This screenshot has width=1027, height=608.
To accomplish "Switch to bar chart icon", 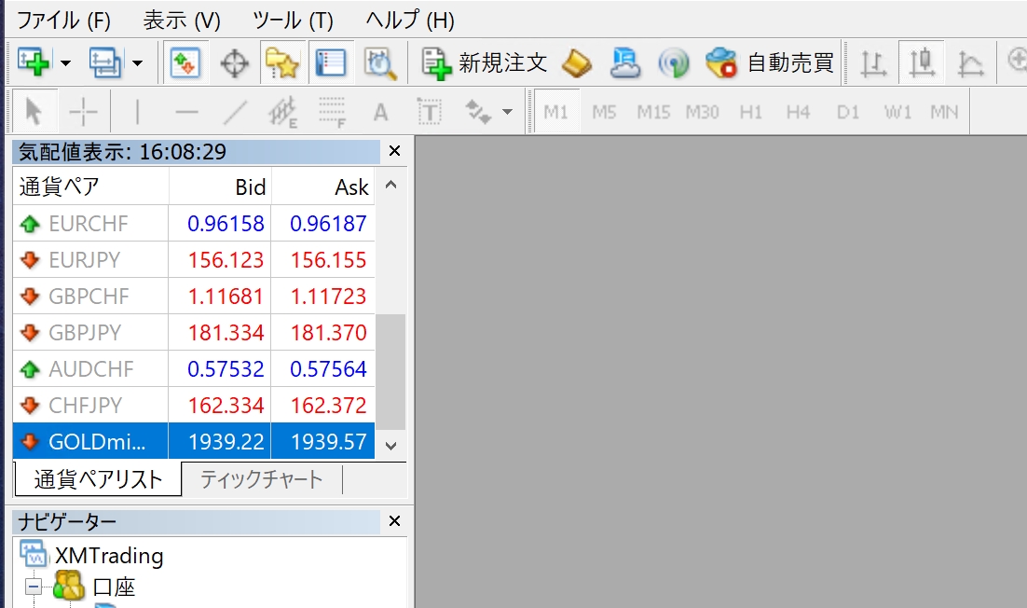I will click(873, 63).
